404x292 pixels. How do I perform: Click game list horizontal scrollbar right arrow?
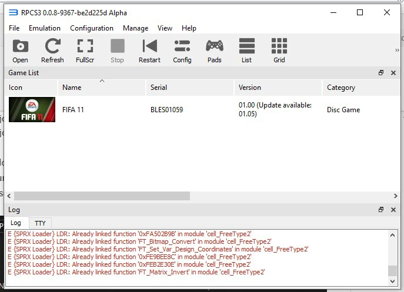pyautogui.click(x=396, y=196)
